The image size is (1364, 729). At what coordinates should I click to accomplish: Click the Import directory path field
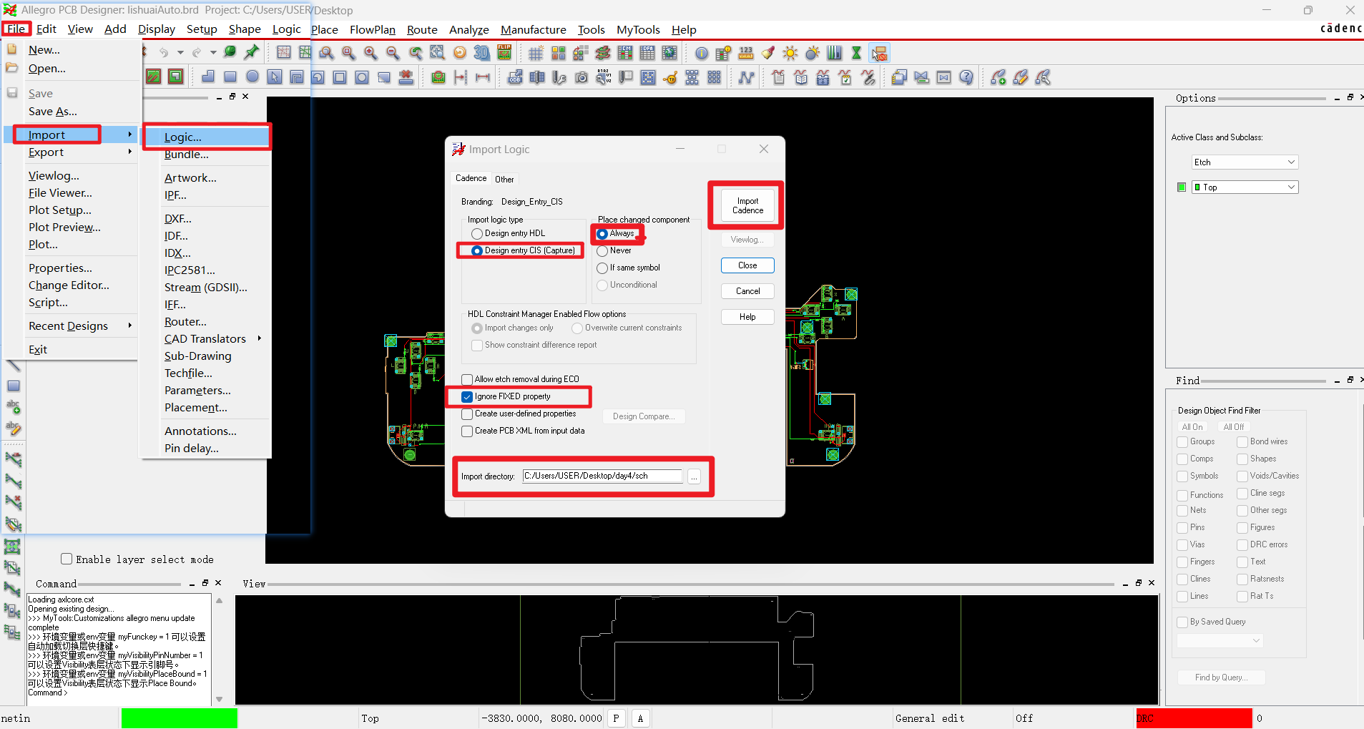point(602,476)
